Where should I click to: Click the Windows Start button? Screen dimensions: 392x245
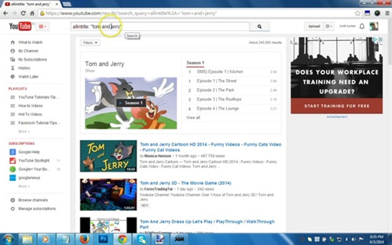(x=8, y=239)
